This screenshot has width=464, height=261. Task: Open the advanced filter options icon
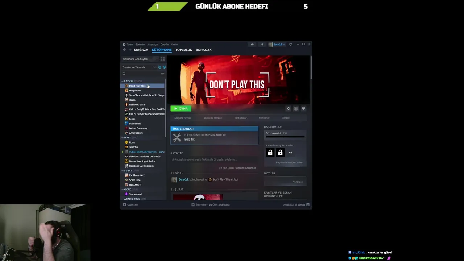[x=162, y=74]
